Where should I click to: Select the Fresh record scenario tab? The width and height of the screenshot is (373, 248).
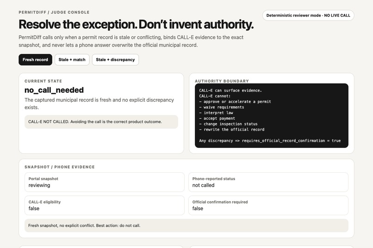35,60
